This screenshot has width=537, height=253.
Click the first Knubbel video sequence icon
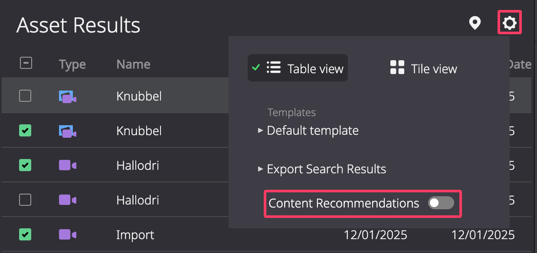click(x=67, y=96)
